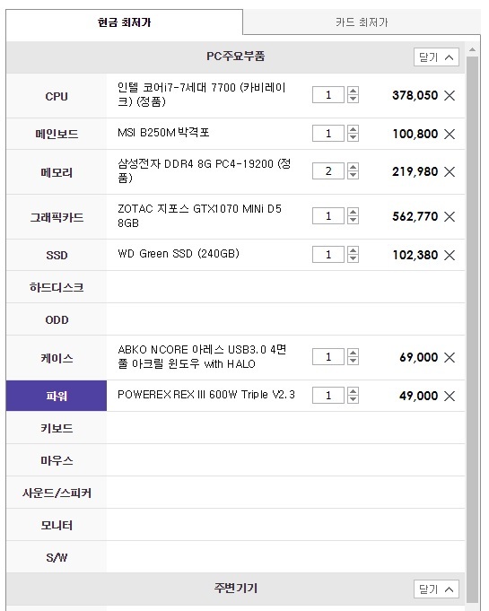Remove ZOTAC GTX1070 graphics card X icon
The height and width of the screenshot is (611, 489).
click(x=450, y=216)
